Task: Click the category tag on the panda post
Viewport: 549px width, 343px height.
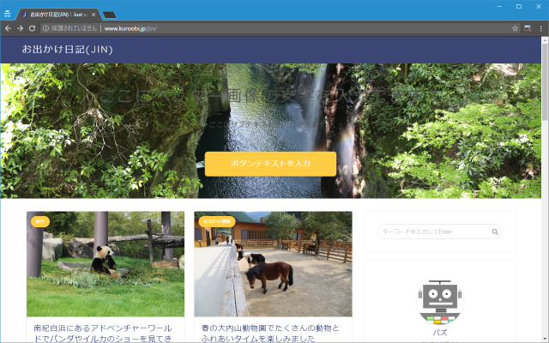Action: pos(40,221)
